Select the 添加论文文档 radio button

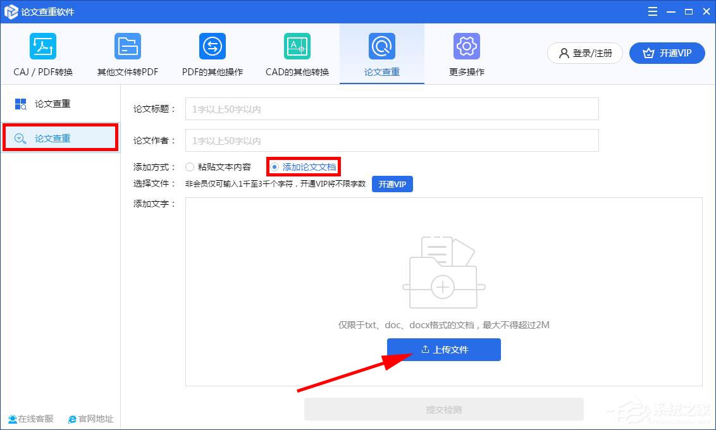274,167
